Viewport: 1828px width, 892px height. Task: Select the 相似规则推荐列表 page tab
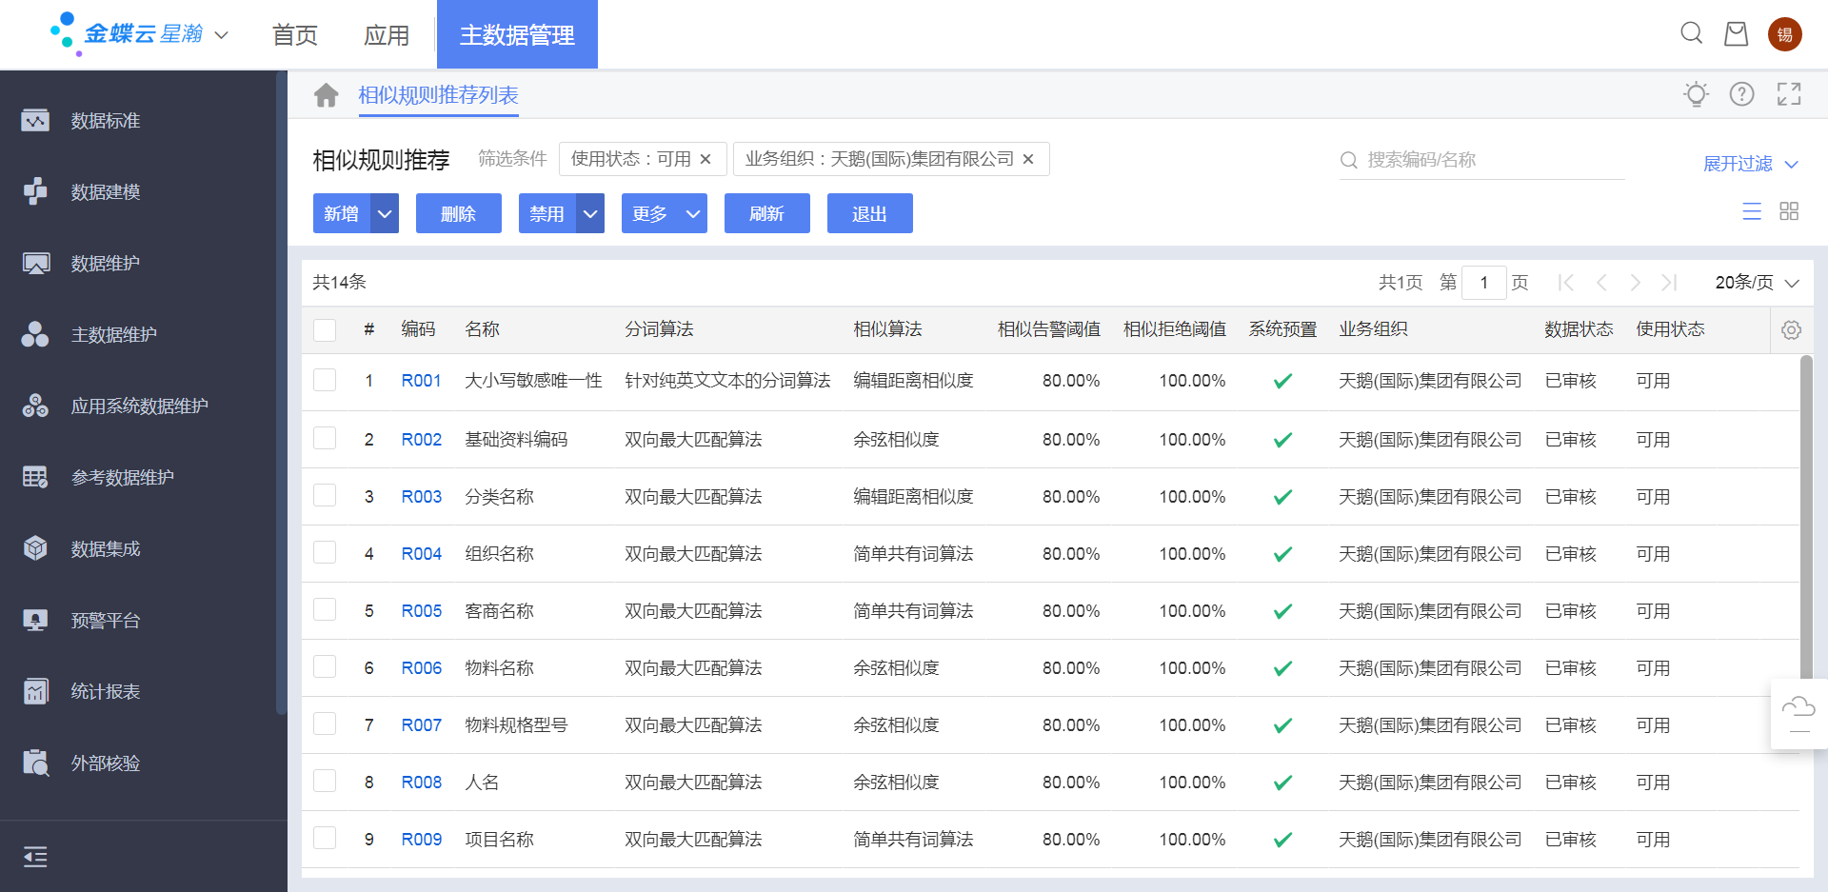438,95
